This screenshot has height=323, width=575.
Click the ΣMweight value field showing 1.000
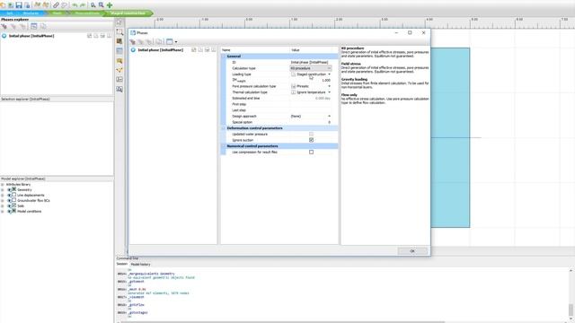(x=311, y=80)
